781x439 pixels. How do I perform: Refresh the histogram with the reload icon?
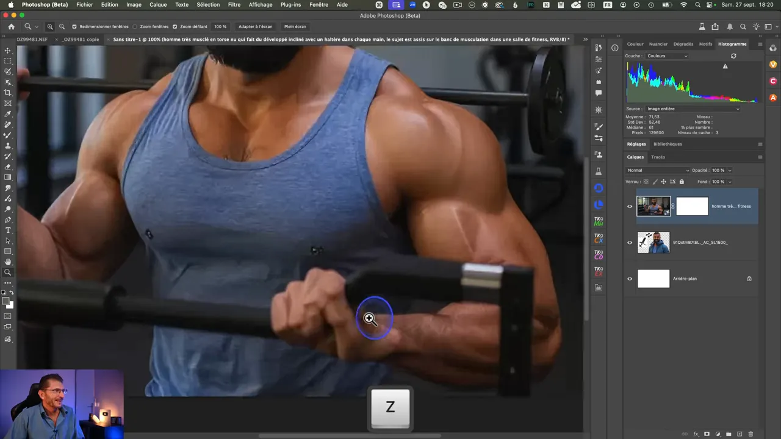pos(733,56)
